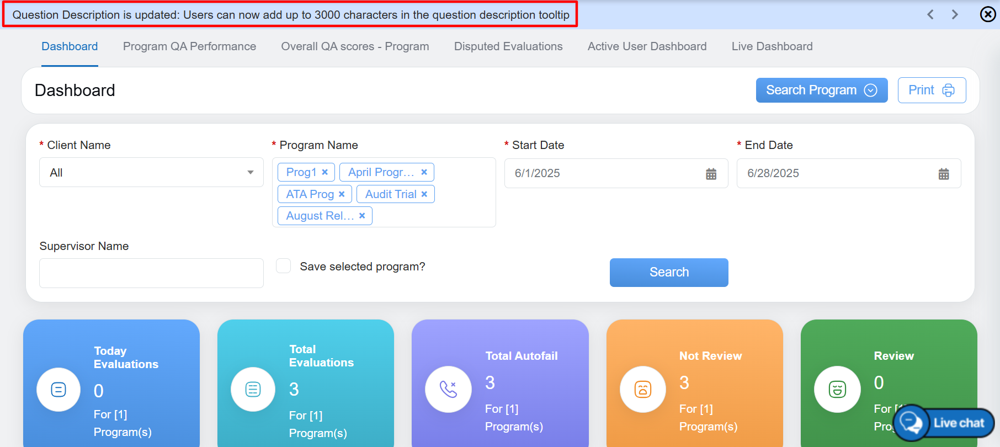Remove the Prog1 program tag
The width and height of the screenshot is (1000, 447).
tap(325, 172)
